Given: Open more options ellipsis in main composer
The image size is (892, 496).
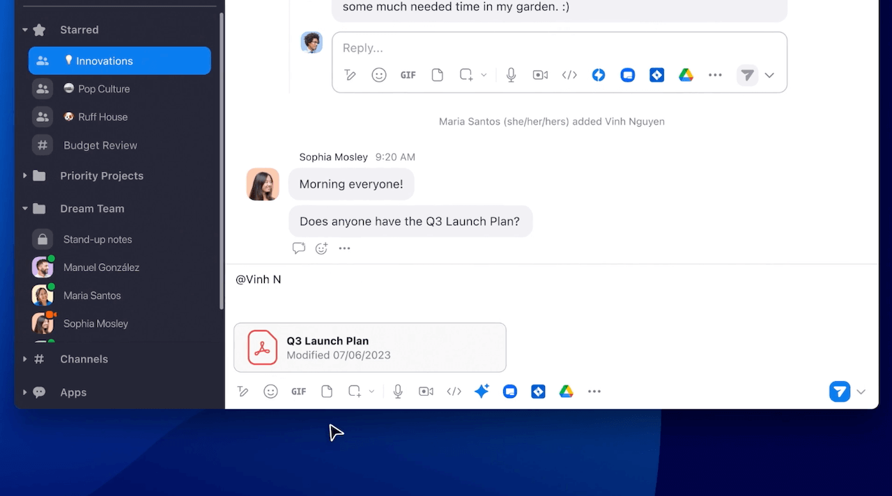Looking at the screenshot, I should pyautogui.click(x=594, y=392).
